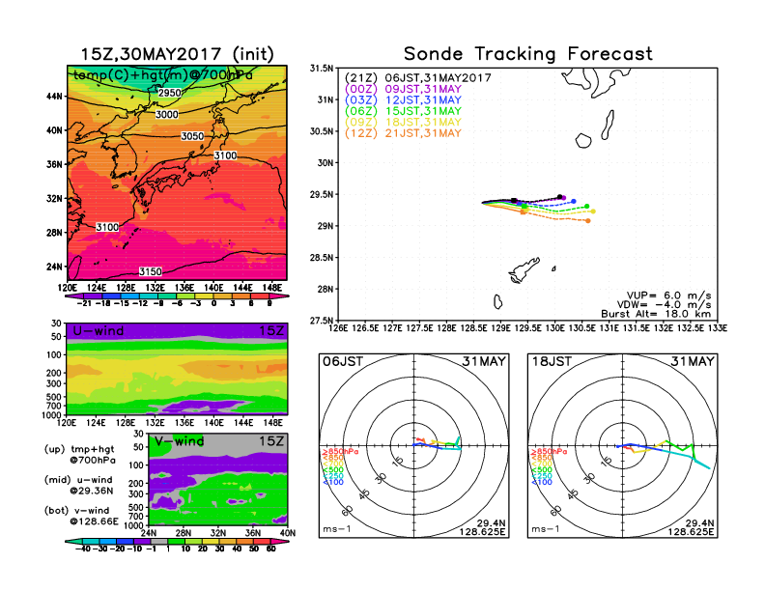Select the 2950 height contour label
The width and height of the screenshot is (765, 591).
click(x=169, y=93)
